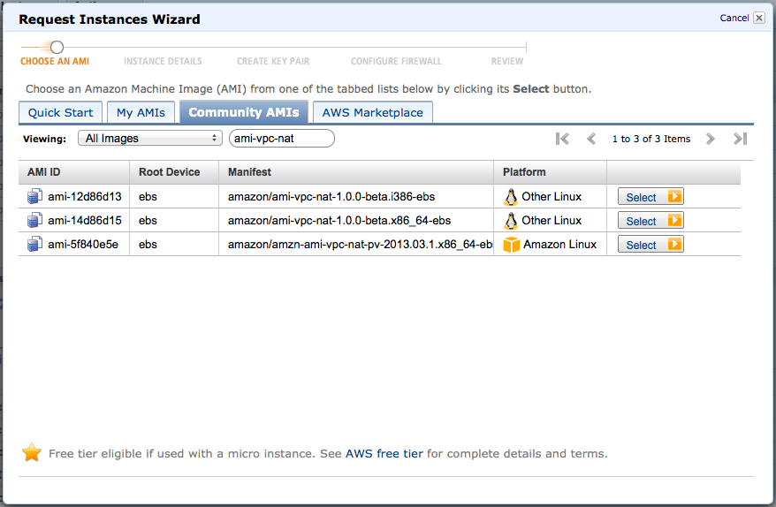This screenshot has height=507, width=776.
Task: Open the AWS free tier link
Action: pos(384,454)
